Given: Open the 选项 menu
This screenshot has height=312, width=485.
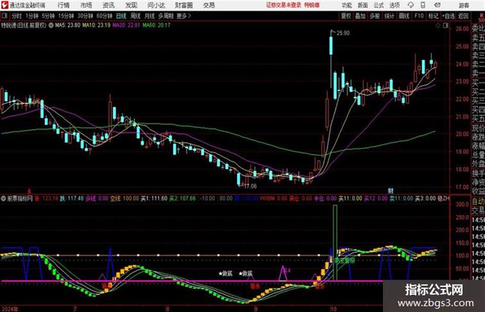Looking at the screenshot, I should click(395, 5).
